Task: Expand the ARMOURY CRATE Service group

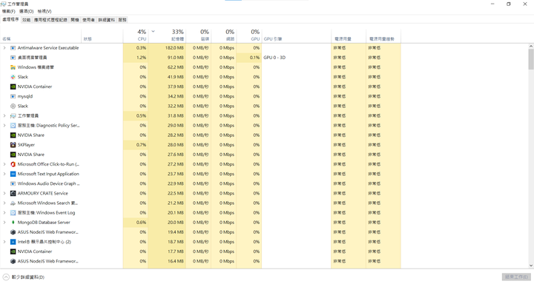Action: point(4,193)
